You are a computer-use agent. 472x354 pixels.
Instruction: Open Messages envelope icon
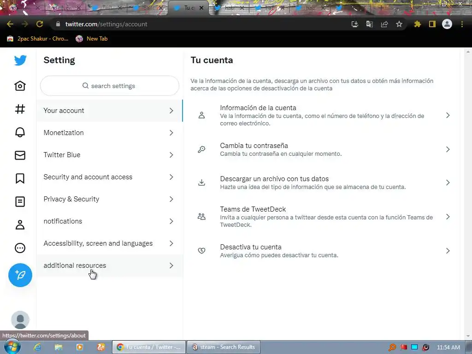click(x=20, y=155)
